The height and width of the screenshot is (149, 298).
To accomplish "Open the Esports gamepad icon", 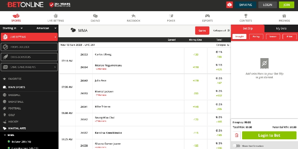I will 207,16.
